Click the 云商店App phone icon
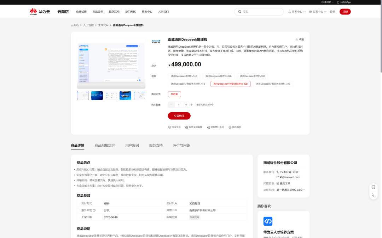The width and height of the screenshot is (382, 238). [338, 2]
